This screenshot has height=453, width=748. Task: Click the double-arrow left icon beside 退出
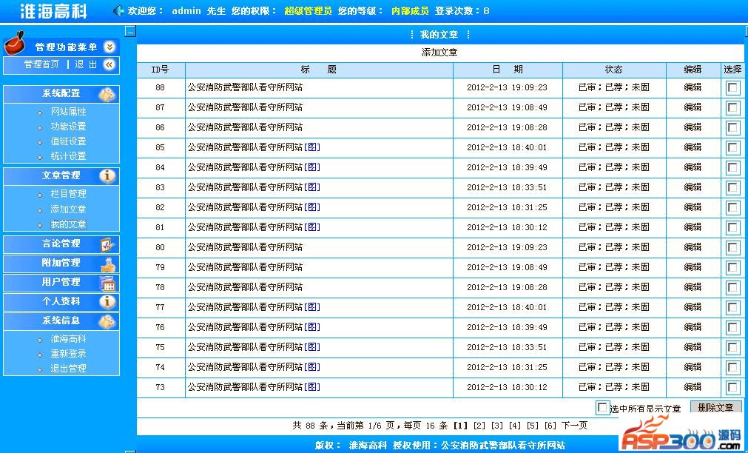(x=109, y=64)
